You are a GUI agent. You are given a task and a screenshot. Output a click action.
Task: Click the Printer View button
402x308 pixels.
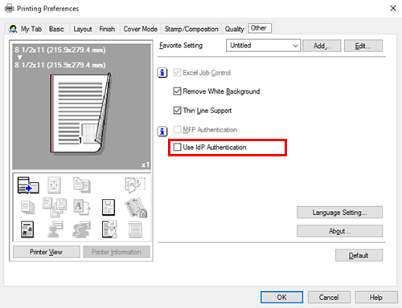46,252
